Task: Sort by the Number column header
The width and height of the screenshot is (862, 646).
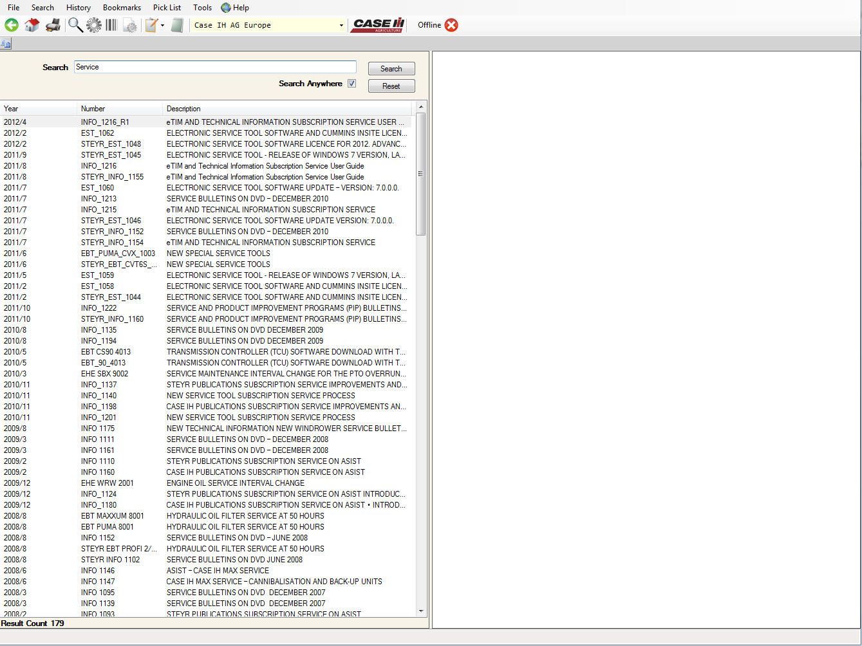Action: [120, 109]
